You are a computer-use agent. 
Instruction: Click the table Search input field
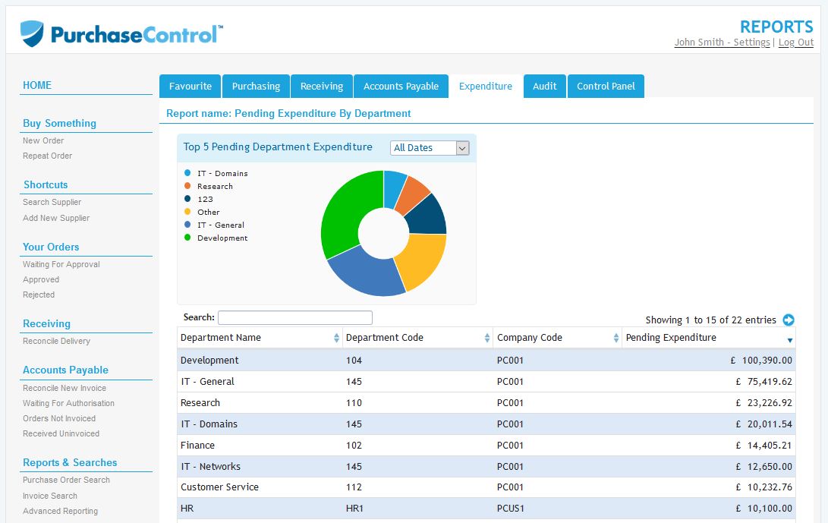click(294, 318)
